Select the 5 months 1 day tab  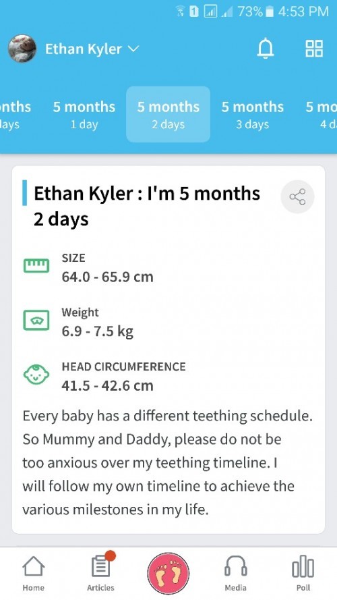coord(84,115)
